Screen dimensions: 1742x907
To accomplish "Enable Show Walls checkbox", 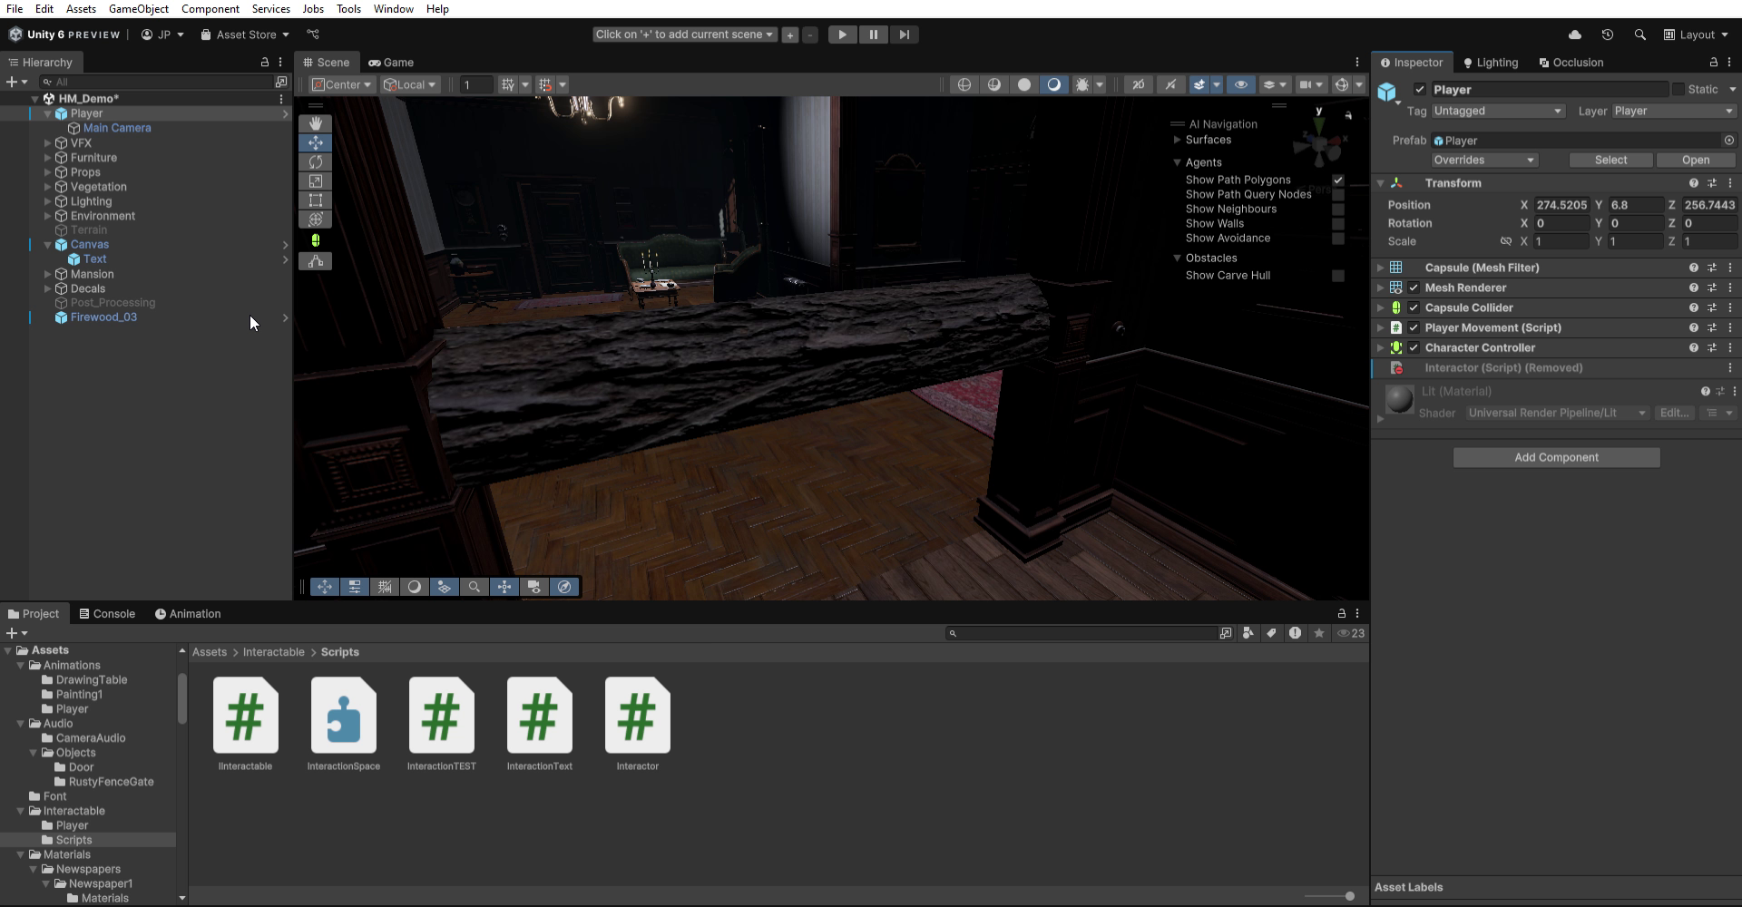I will coord(1338,223).
